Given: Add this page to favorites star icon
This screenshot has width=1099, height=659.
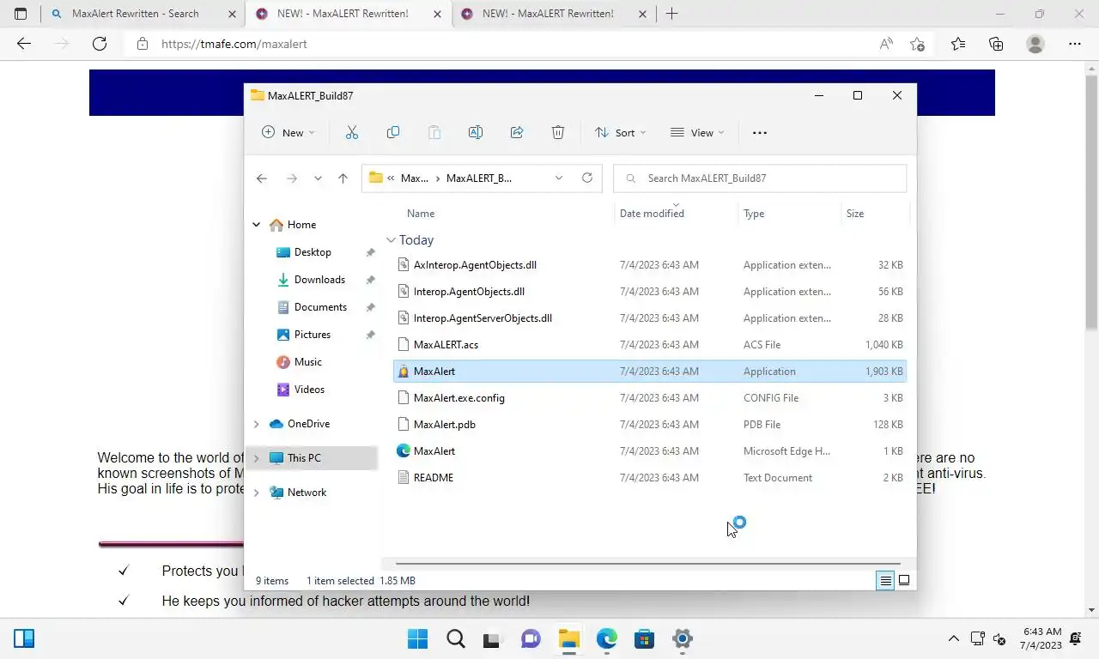Looking at the screenshot, I should click(918, 44).
